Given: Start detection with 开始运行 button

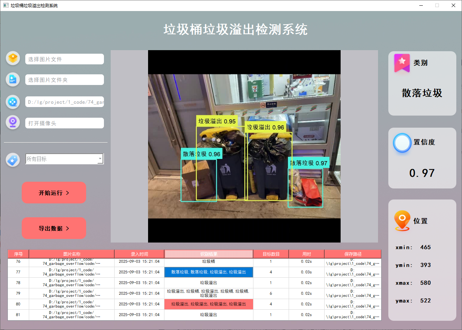Looking at the screenshot, I should click(54, 193).
